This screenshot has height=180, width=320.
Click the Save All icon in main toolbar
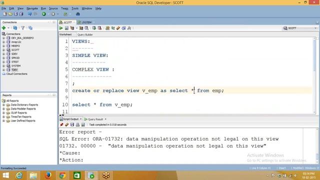21,14
